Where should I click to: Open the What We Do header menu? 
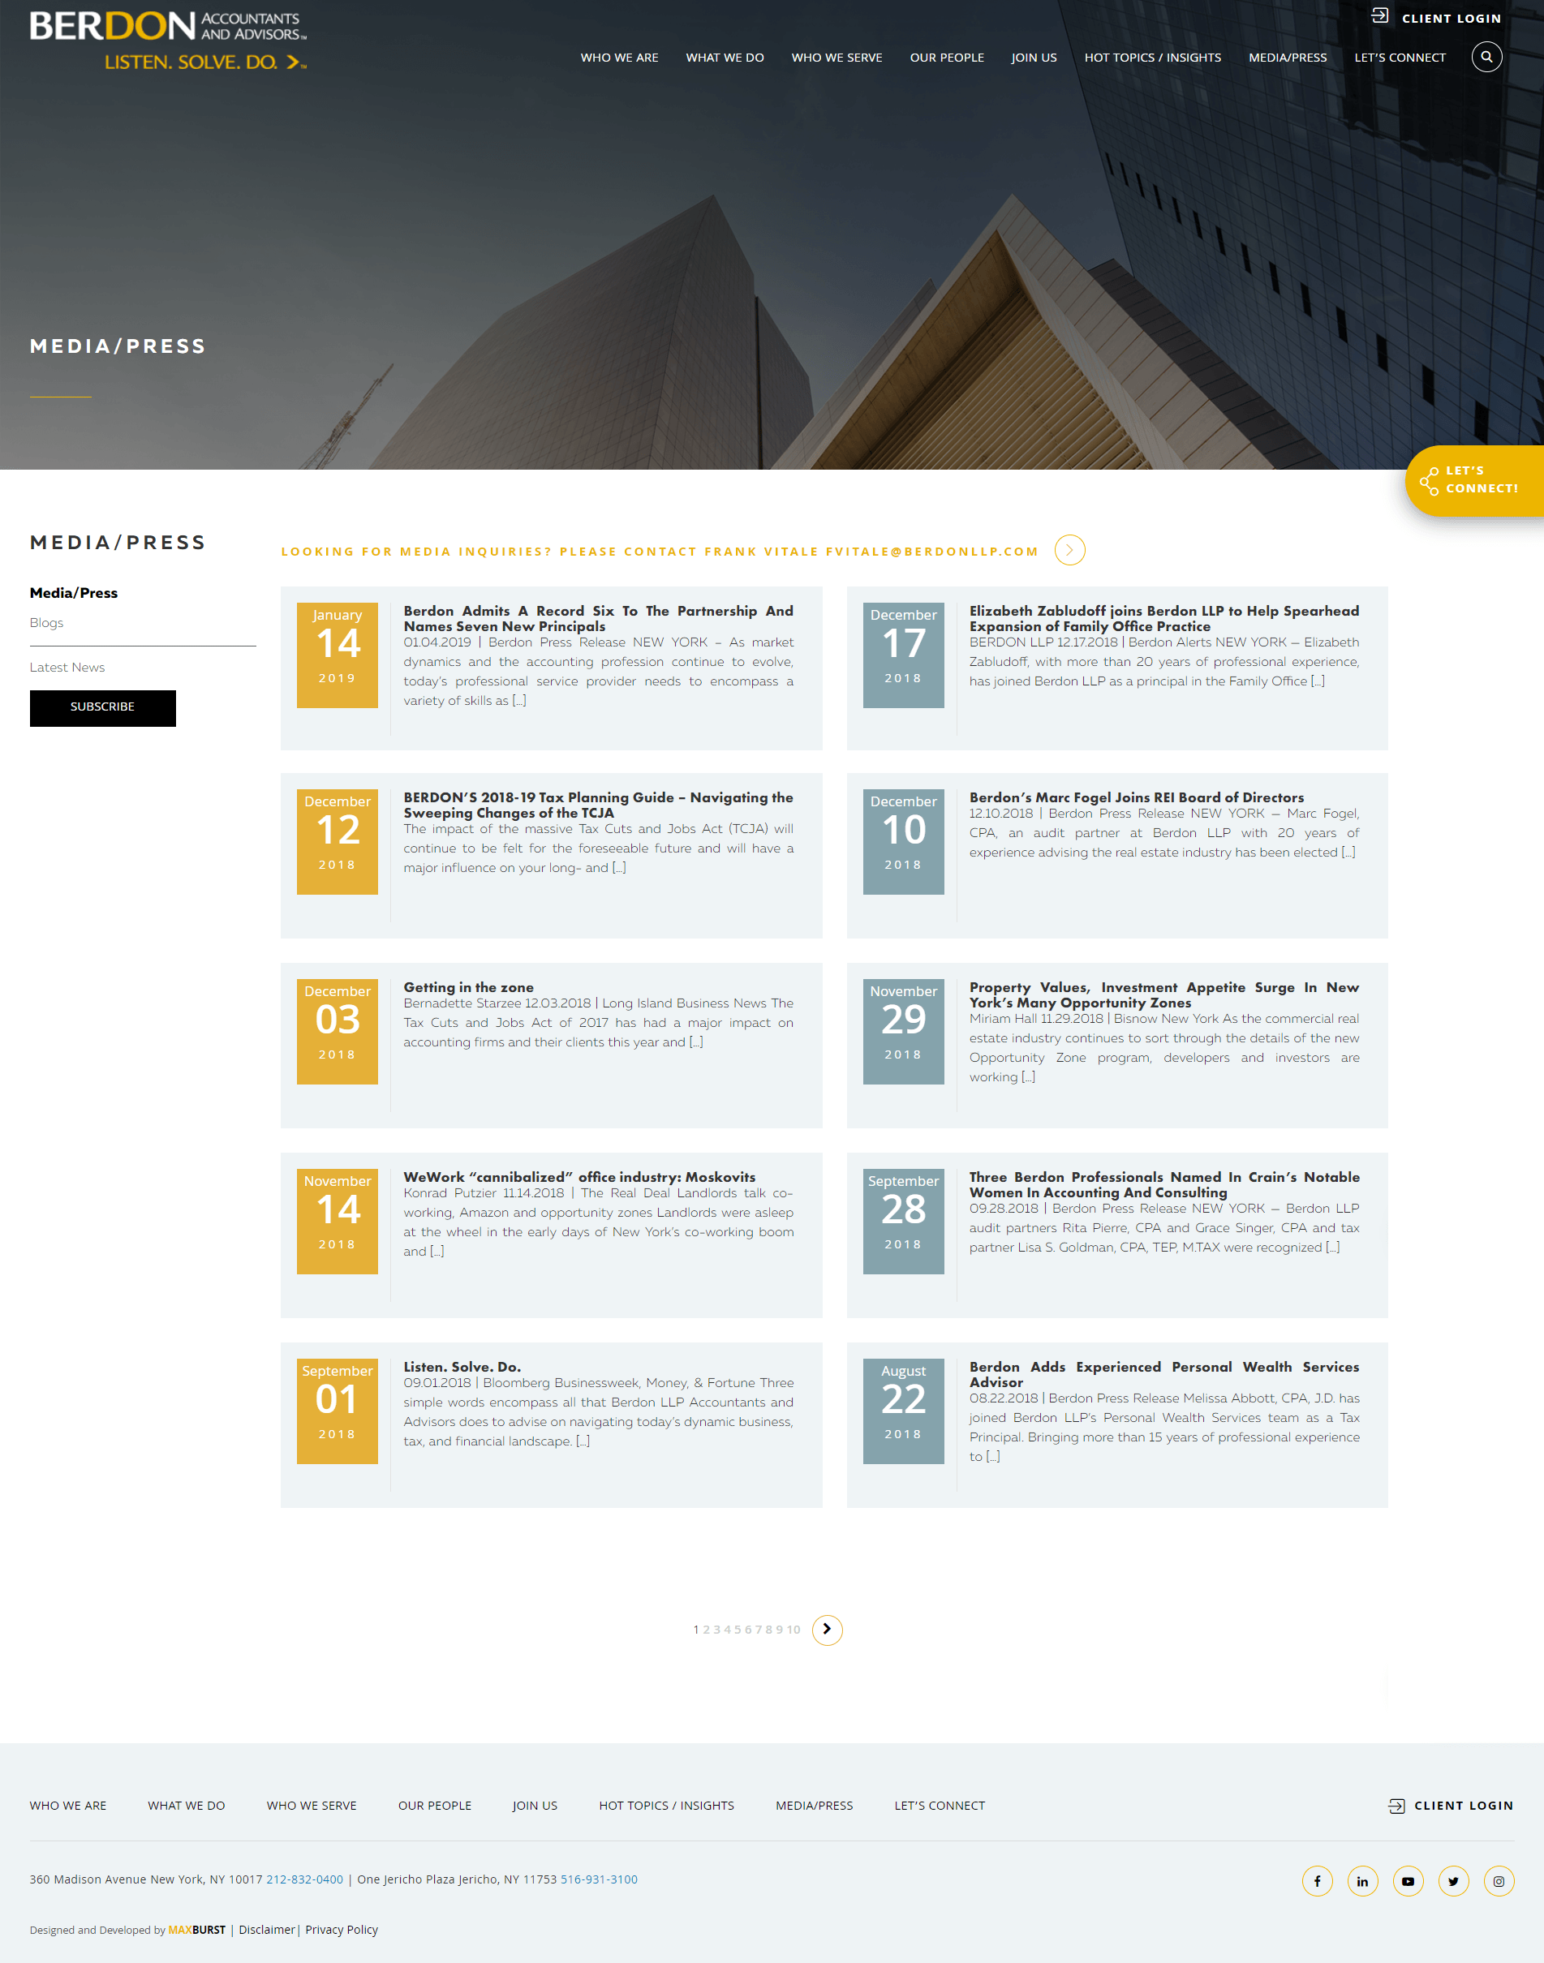coord(725,58)
